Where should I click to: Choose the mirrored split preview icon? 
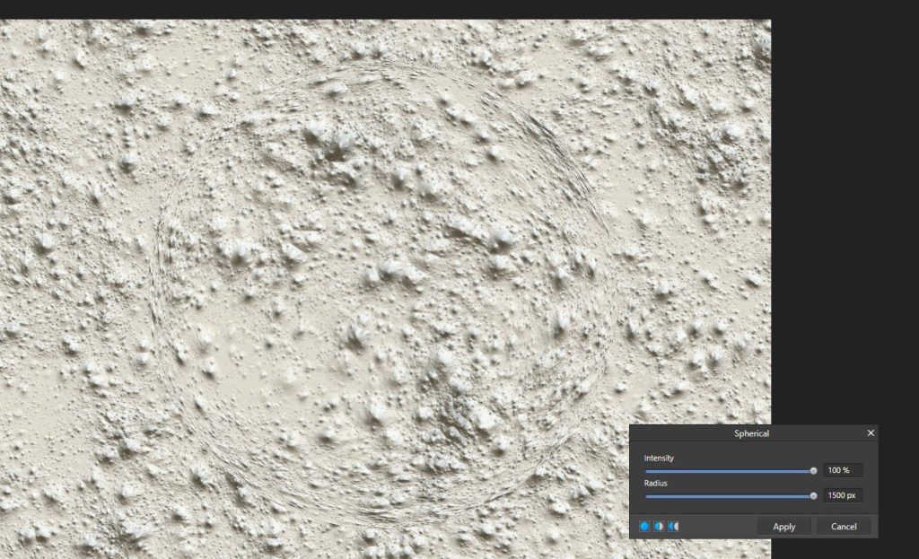pyautogui.click(x=673, y=527)
